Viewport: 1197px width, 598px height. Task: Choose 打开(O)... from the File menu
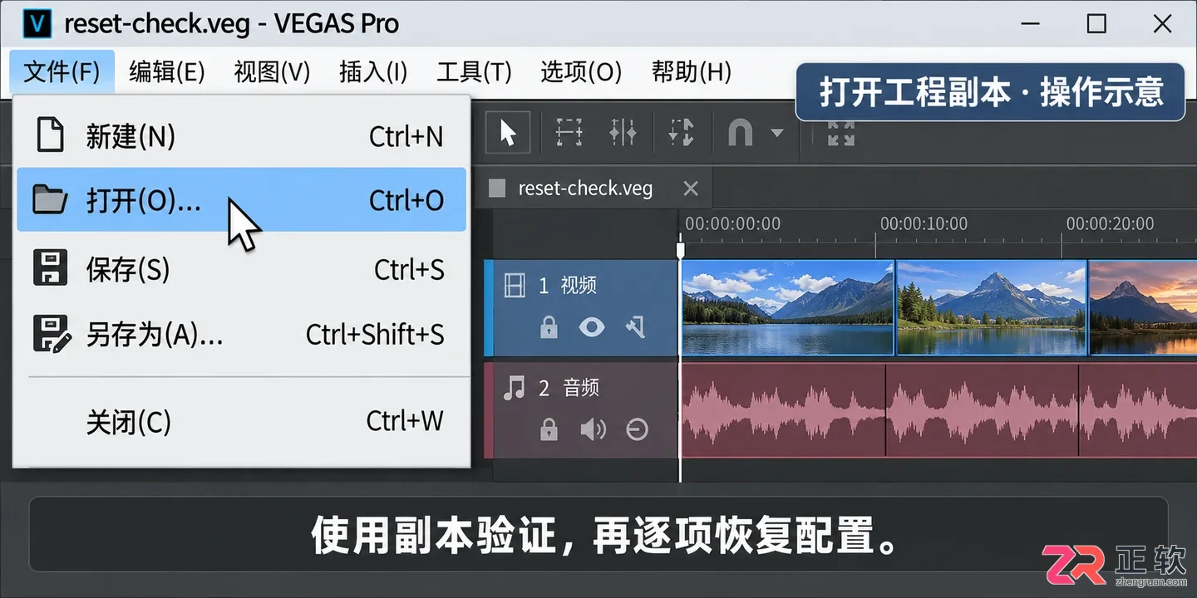tap(241, 200)
